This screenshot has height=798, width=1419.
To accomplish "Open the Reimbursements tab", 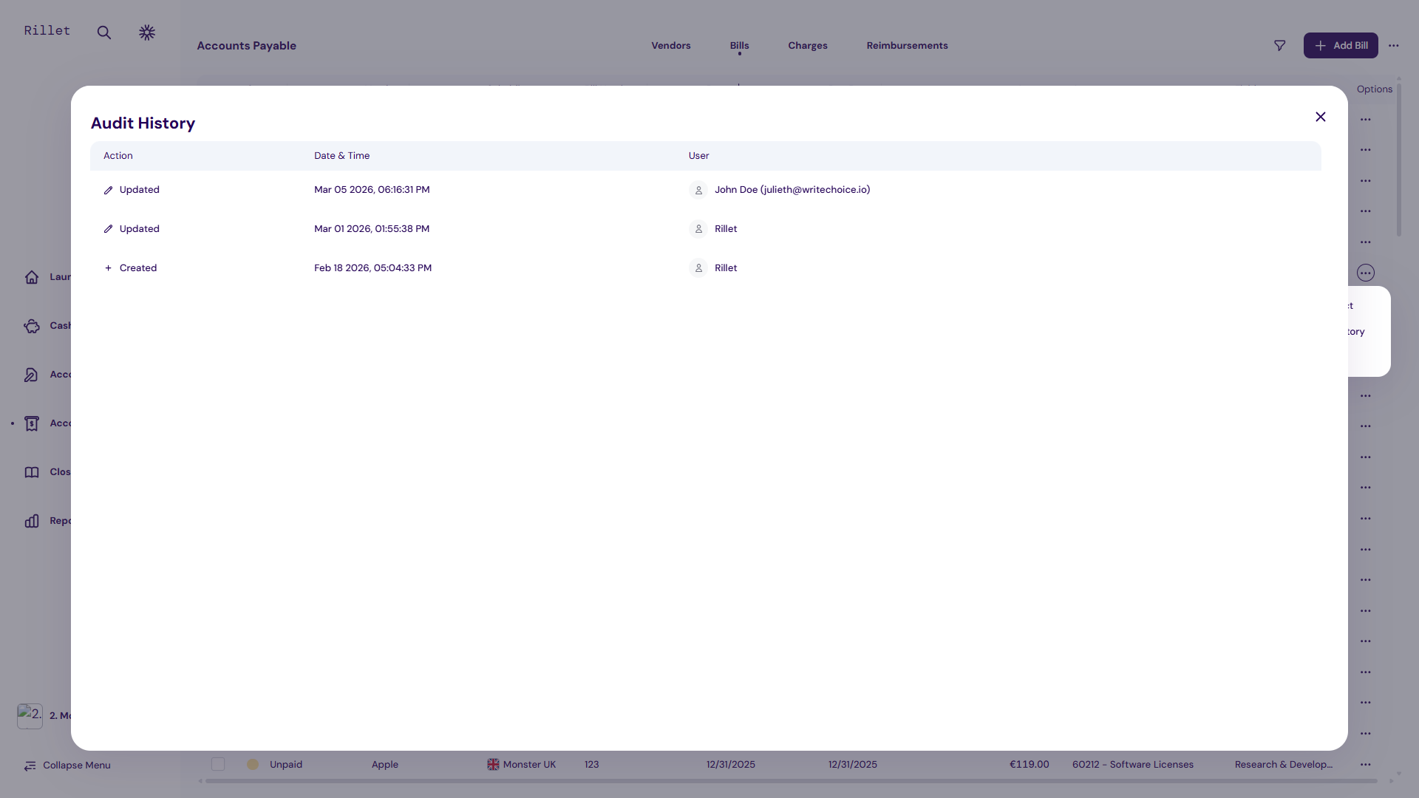I will pos(907,46).
